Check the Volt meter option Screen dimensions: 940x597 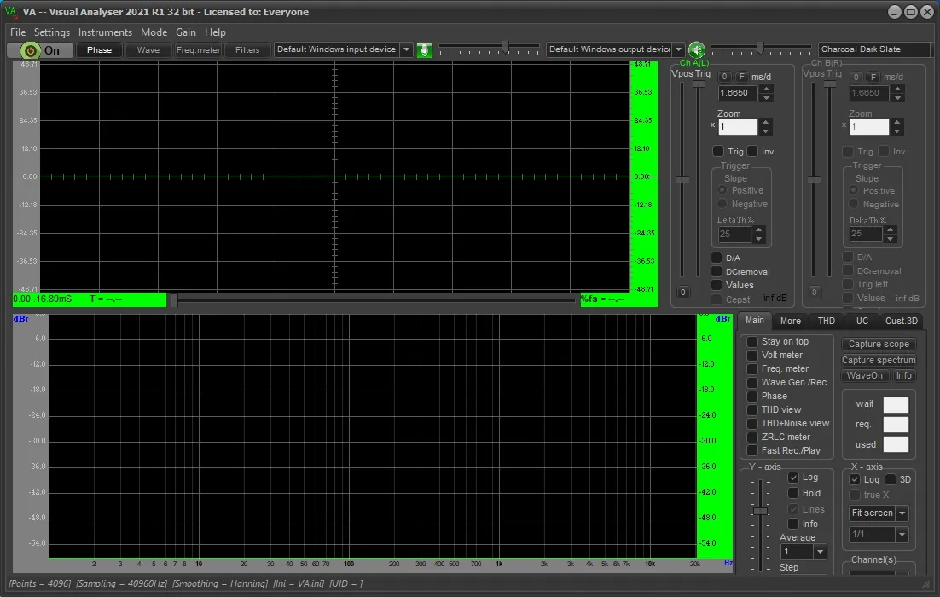click(x=751, y=356)
